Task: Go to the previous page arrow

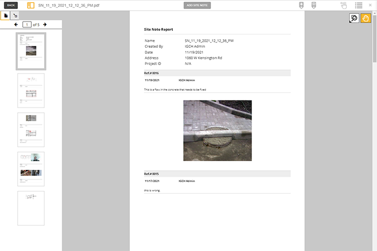Action: (16, 25)
